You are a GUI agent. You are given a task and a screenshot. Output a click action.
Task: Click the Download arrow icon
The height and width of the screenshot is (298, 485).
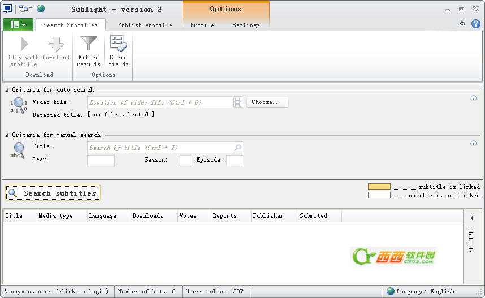pyautogui.click(x=56, y=44)
